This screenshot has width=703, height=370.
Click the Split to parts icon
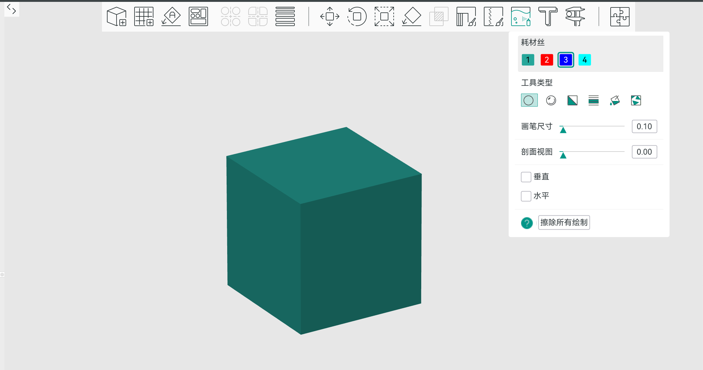point(258,16)
